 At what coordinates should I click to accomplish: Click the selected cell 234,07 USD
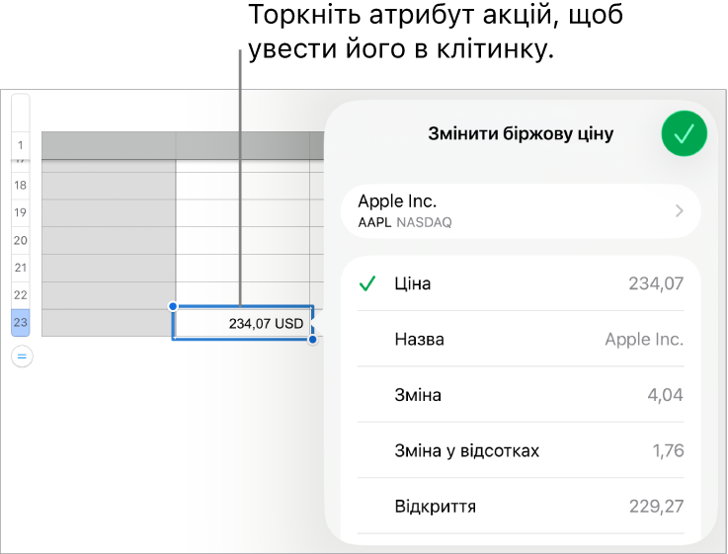pos(243,323)
